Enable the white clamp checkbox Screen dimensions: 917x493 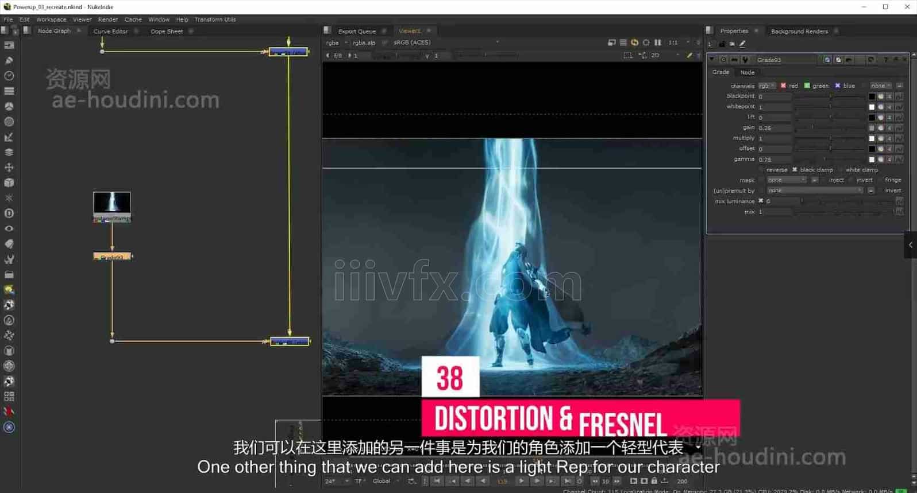click(x=841, y=170)
